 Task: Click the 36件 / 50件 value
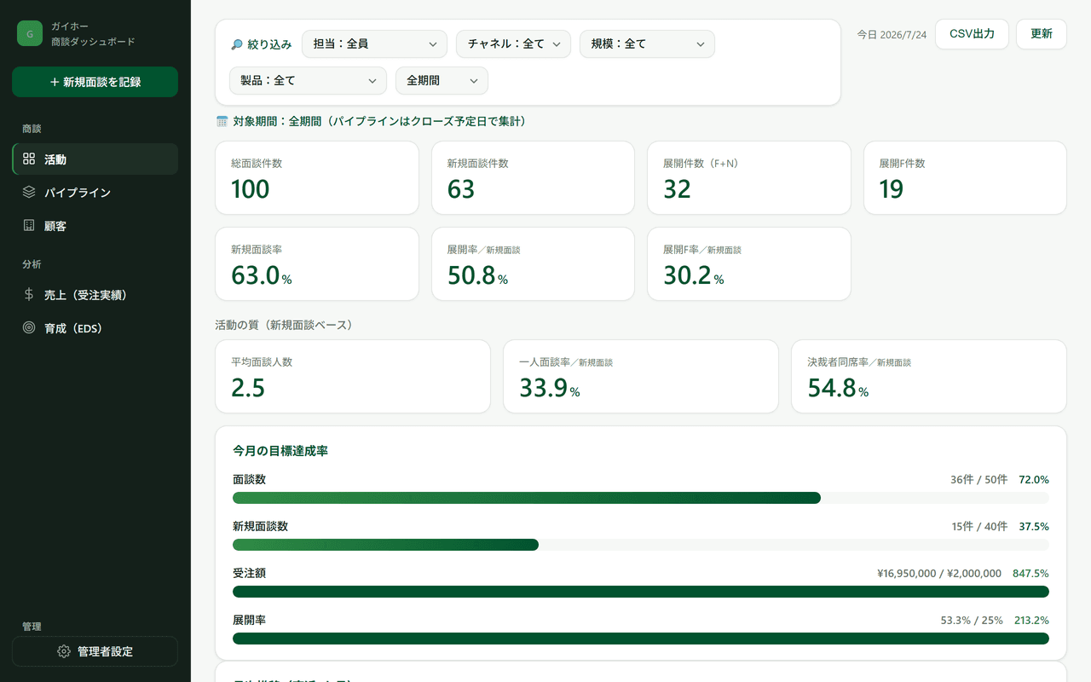(978, 480)
